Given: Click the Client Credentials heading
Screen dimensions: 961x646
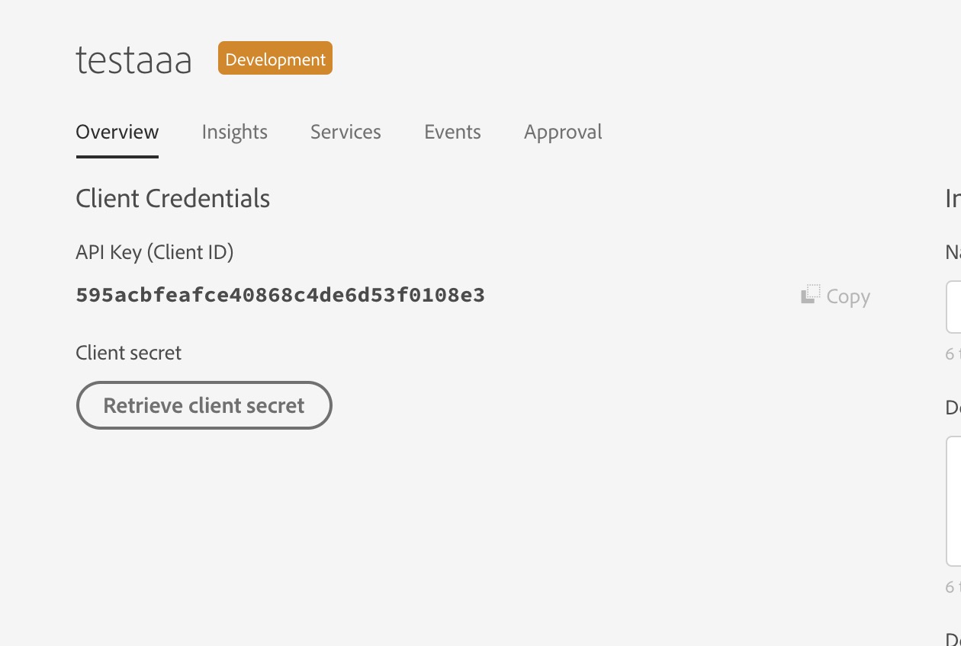Looking at the screenshot, I should click(x=173, y=198).
